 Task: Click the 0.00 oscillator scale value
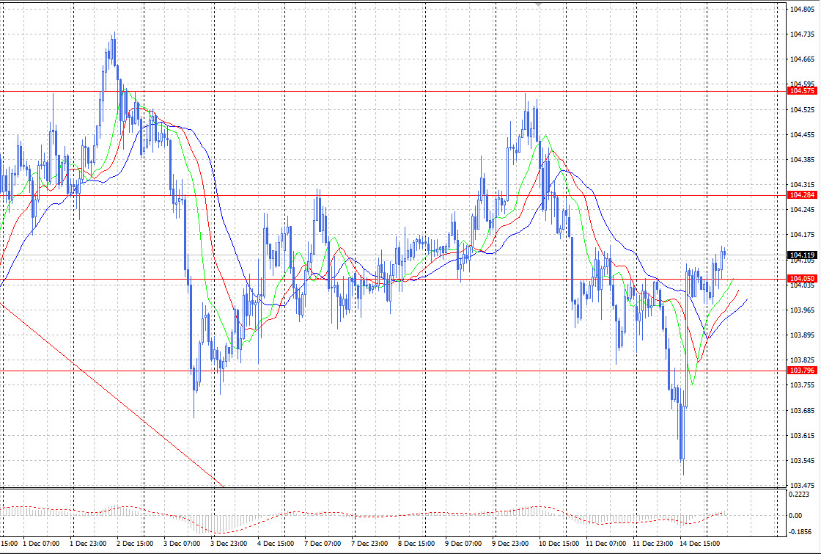pyautogui.click(x=796, y=516)
